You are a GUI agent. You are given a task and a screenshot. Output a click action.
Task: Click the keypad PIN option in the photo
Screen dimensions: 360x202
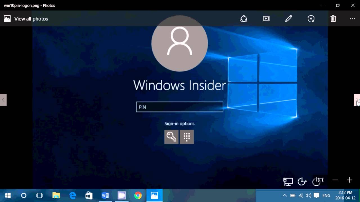(187, 137)
